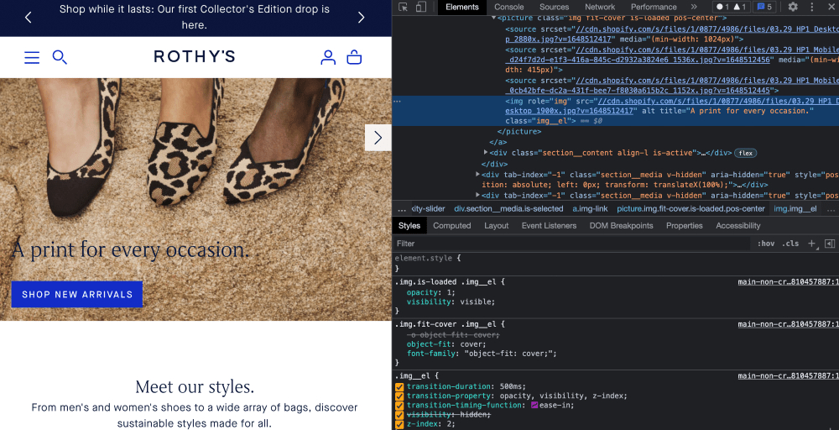Open the Event Listeners tab
The height and width of the screenshot is (430, 839).
[549, 225]
